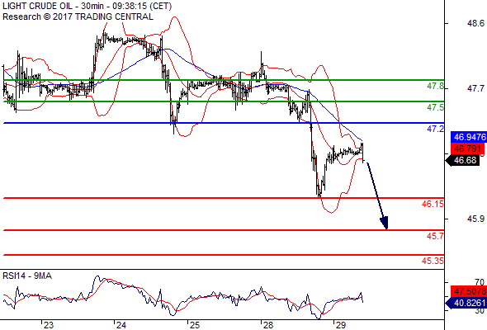Image resolution: width=487 pixels, height=330 pixels.
Task: Click the Research 2017 TRADING CENTRAL text
Action: [78, 16]
